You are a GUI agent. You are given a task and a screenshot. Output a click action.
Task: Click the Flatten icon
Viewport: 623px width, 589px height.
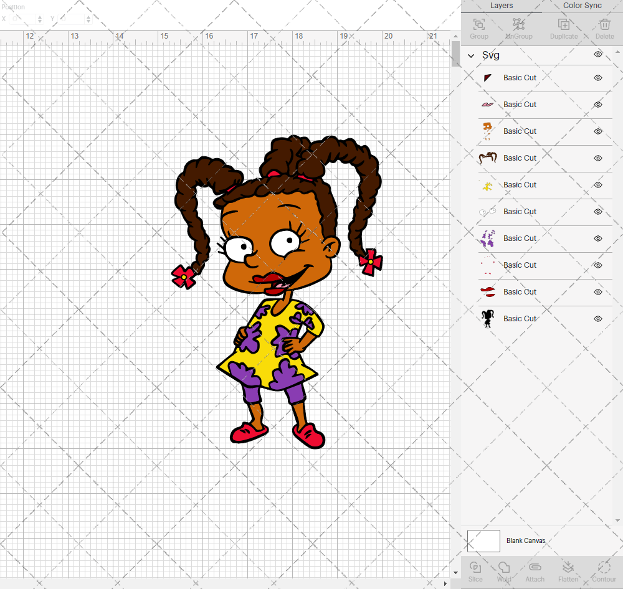click(x=568, y=571)
